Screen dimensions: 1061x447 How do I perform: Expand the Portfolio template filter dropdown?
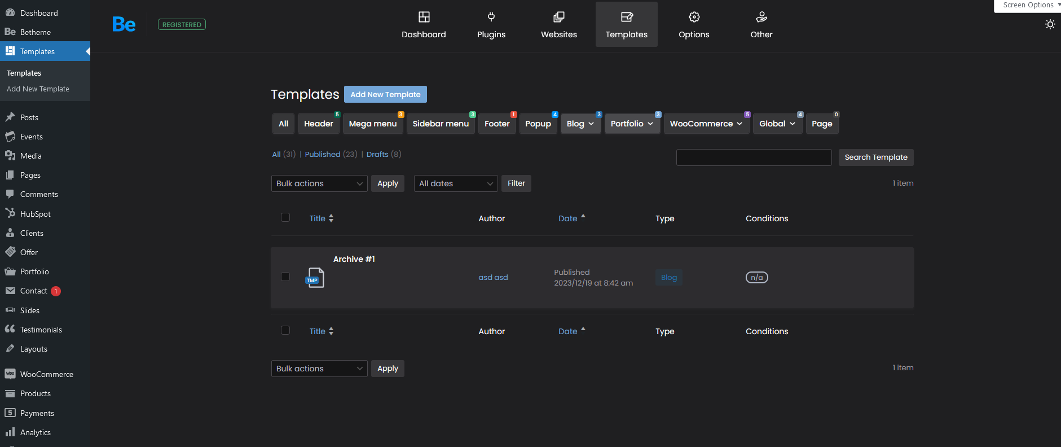tap(632, 124)
